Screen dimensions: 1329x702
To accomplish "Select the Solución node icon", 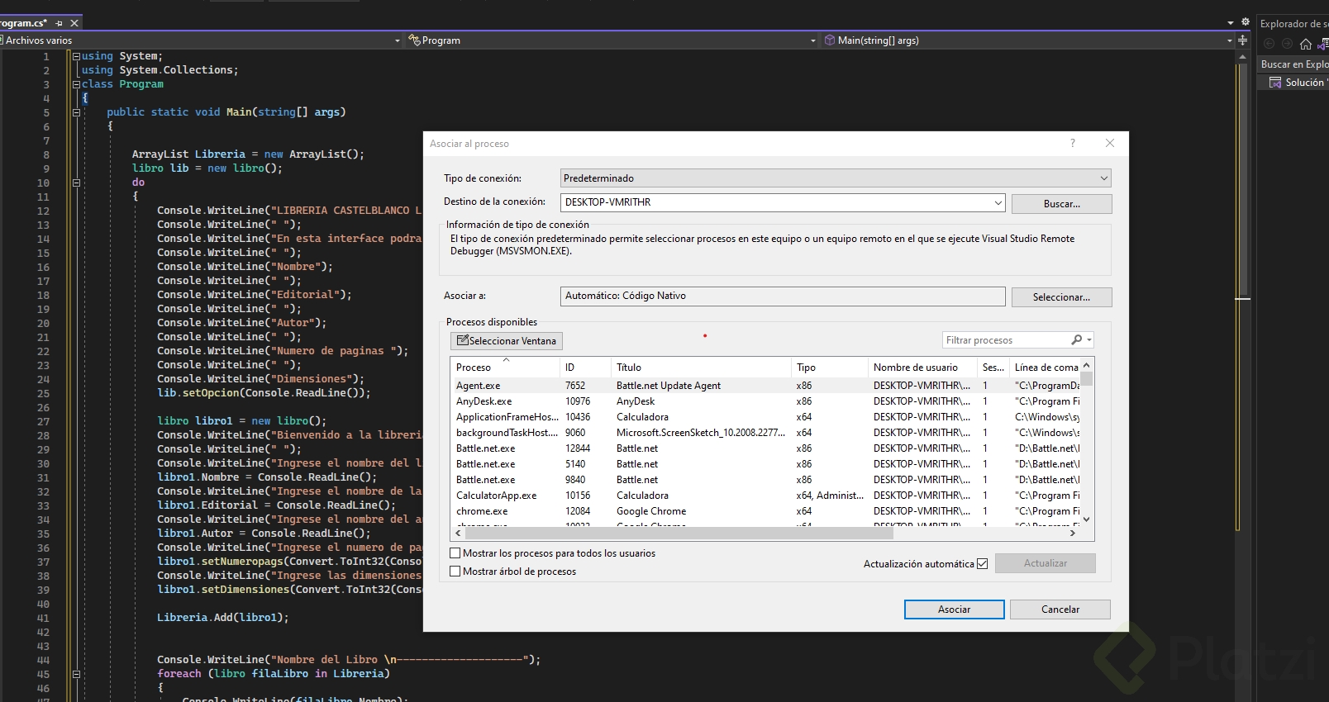I will point(1275,83).
